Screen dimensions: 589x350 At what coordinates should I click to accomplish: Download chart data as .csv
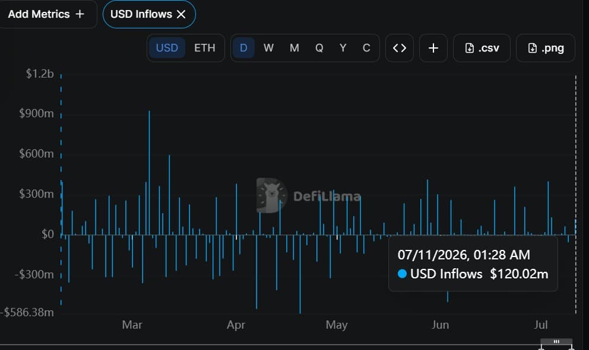click(x=482, y=48)
